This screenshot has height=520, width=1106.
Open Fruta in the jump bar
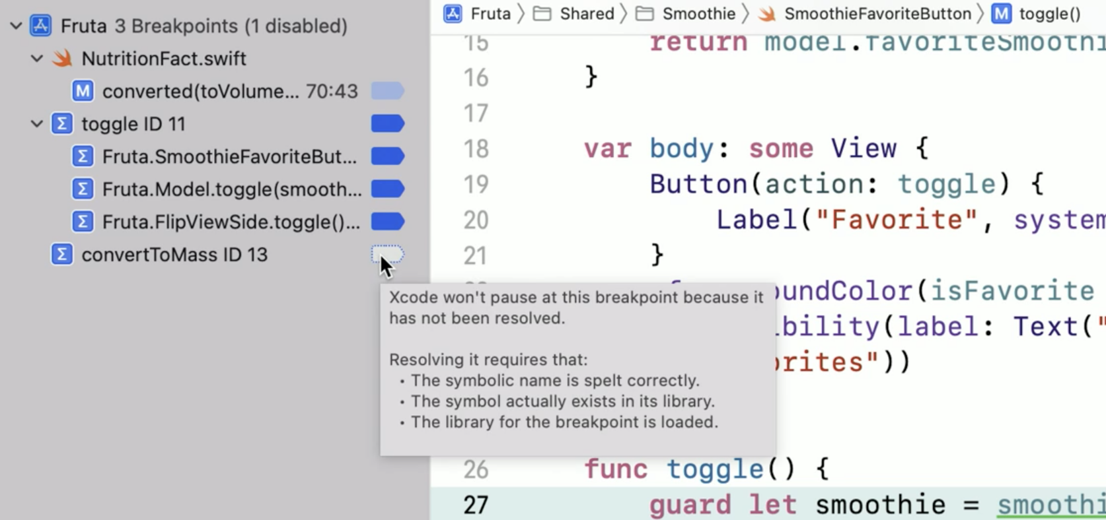click(x=490, y=14)
